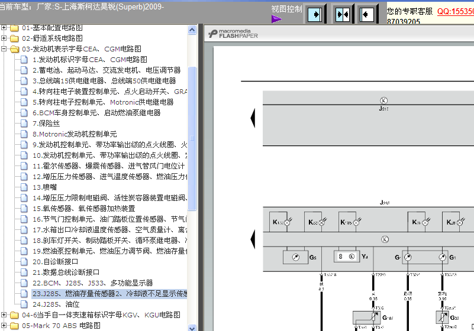Open 21.数据总线诊断接口 diagram
Image resolution: width=474 pixels, height=331 pixels.
click(66, 272)
